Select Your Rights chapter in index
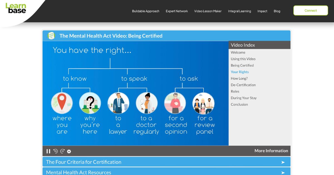Image resolution: width=334 pixels, height=175 pixels. pyautogui.click(x=240, y=72)
